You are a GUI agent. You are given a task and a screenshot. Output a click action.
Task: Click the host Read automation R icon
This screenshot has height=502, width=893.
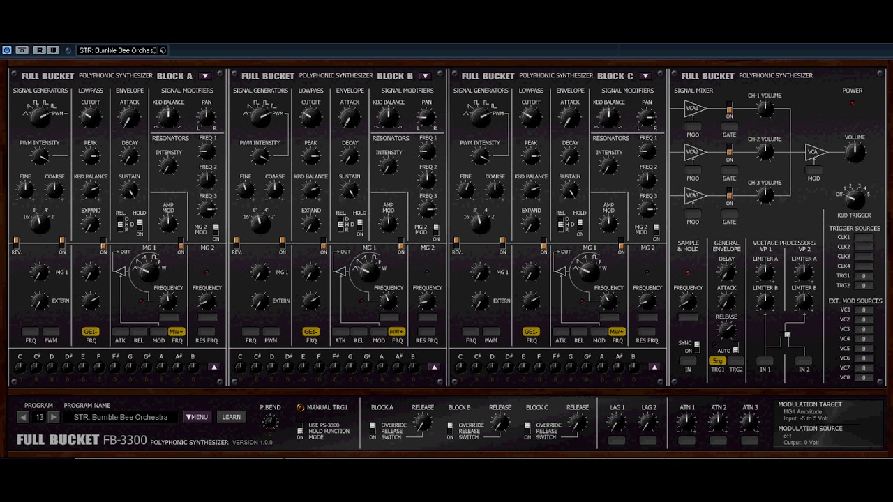pos(39,50)
